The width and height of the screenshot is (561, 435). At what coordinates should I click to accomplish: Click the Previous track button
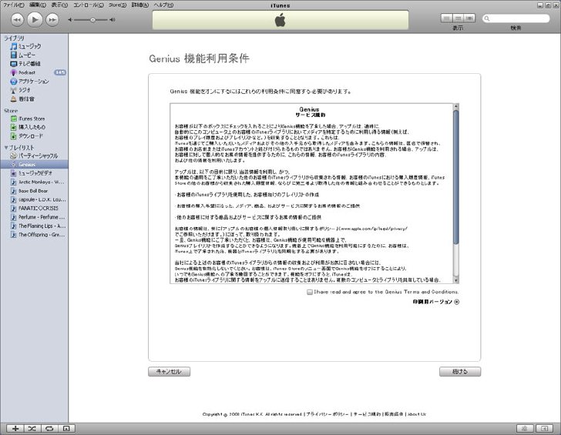click(17, 20)
